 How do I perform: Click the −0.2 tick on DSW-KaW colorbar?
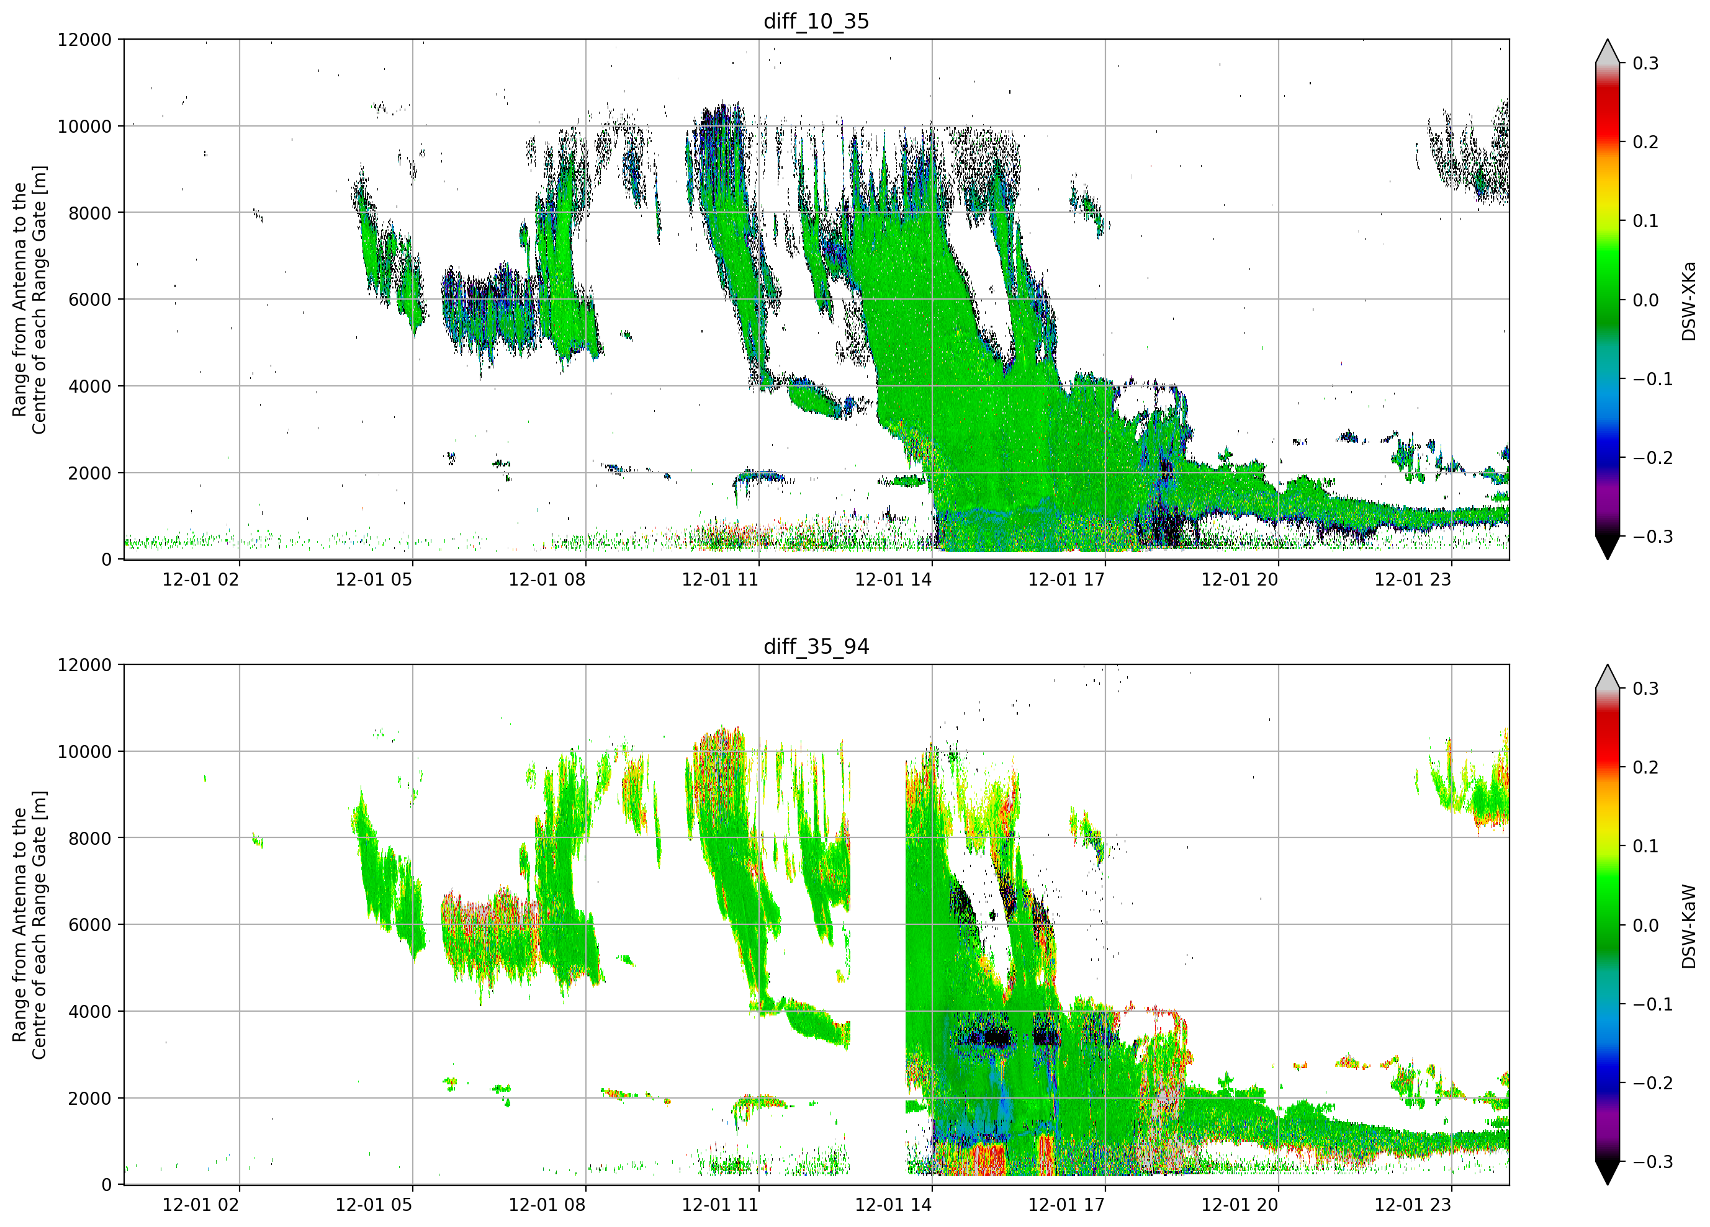coord(1653,1083)
